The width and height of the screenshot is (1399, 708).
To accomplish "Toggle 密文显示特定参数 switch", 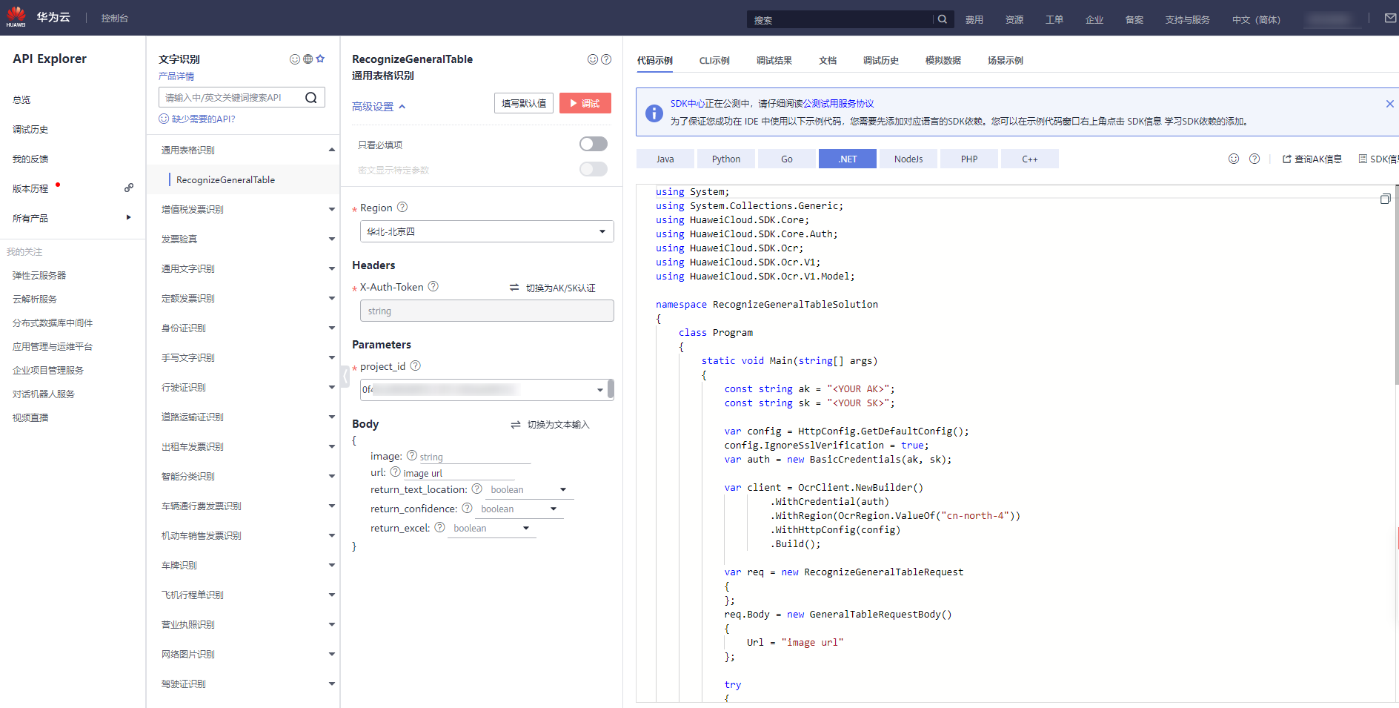I will (594, 169).
